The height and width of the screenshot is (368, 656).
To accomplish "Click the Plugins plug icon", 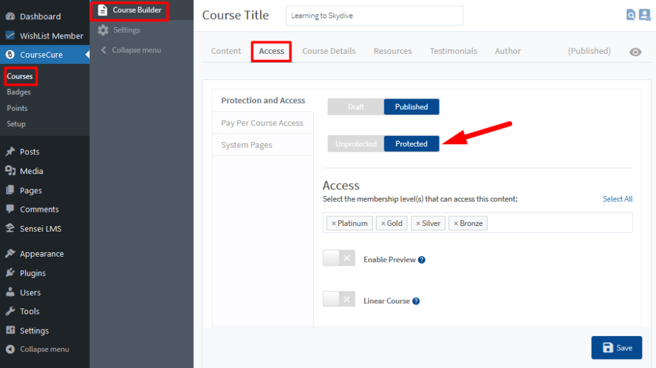I will pos(10,273).
